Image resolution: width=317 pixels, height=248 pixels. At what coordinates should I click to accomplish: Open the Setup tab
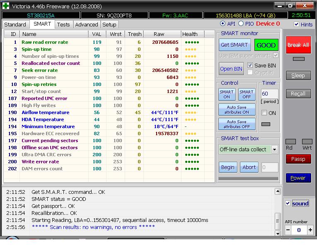coord(109,25)
